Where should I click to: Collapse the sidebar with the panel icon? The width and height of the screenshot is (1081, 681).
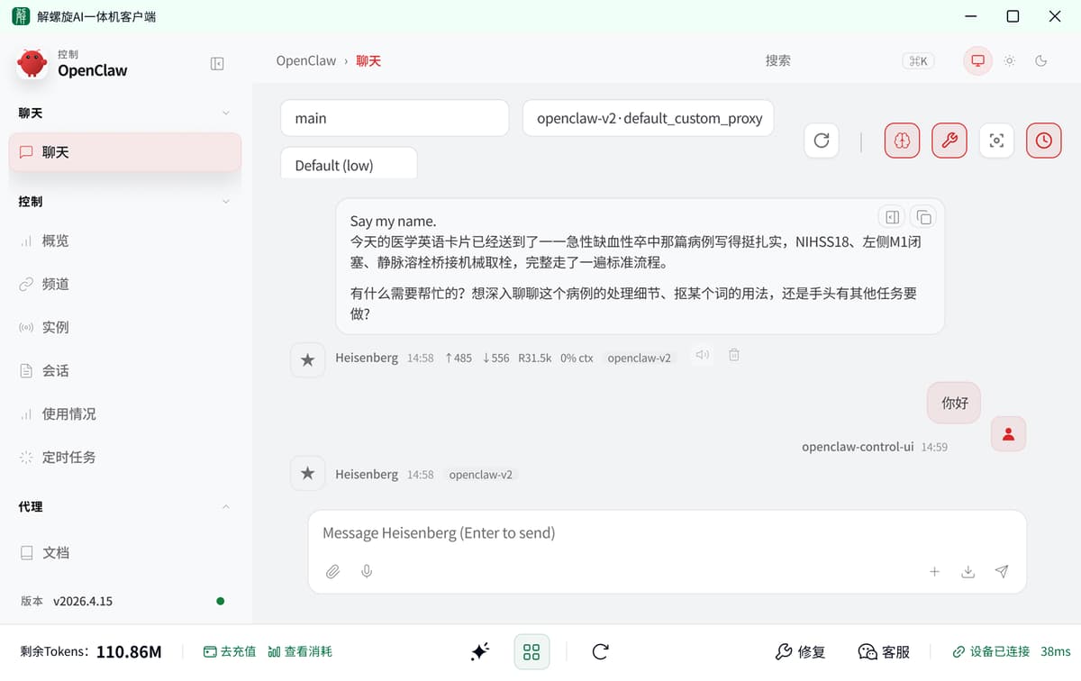click(217, 64)
